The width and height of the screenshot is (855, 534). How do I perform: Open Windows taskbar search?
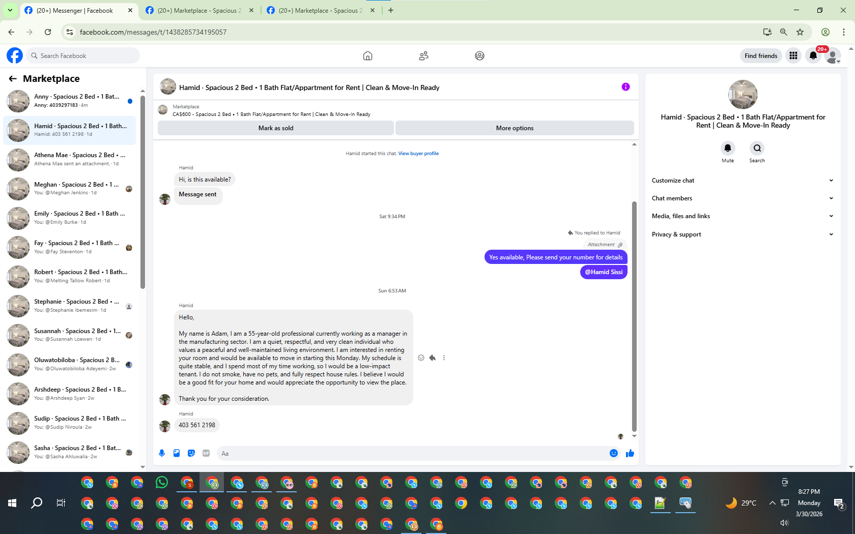click(37, 503)
